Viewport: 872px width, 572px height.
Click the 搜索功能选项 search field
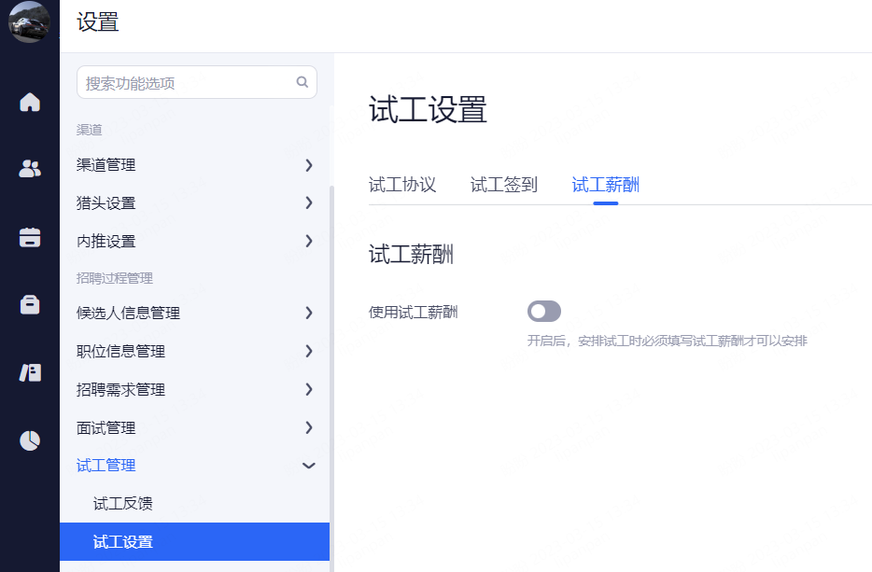187,83
